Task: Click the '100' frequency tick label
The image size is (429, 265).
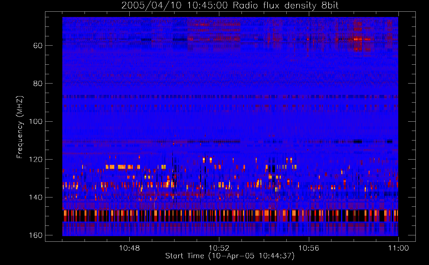Action: click(x=36, y=121)
